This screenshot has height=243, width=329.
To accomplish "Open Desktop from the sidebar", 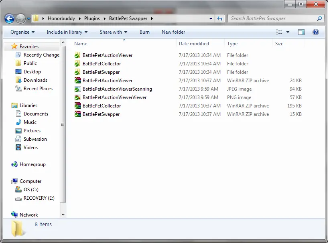I will pyautogui.click(x=32, y=72).
